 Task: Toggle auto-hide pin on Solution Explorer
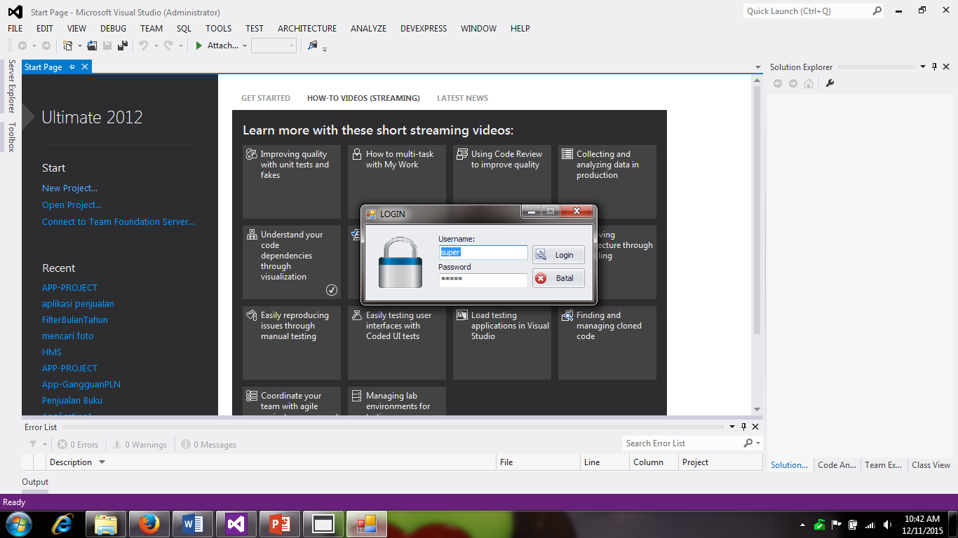tap(934, 67)
